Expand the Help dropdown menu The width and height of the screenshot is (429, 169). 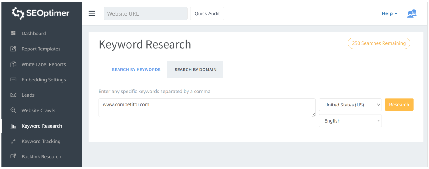click(389, 14)
